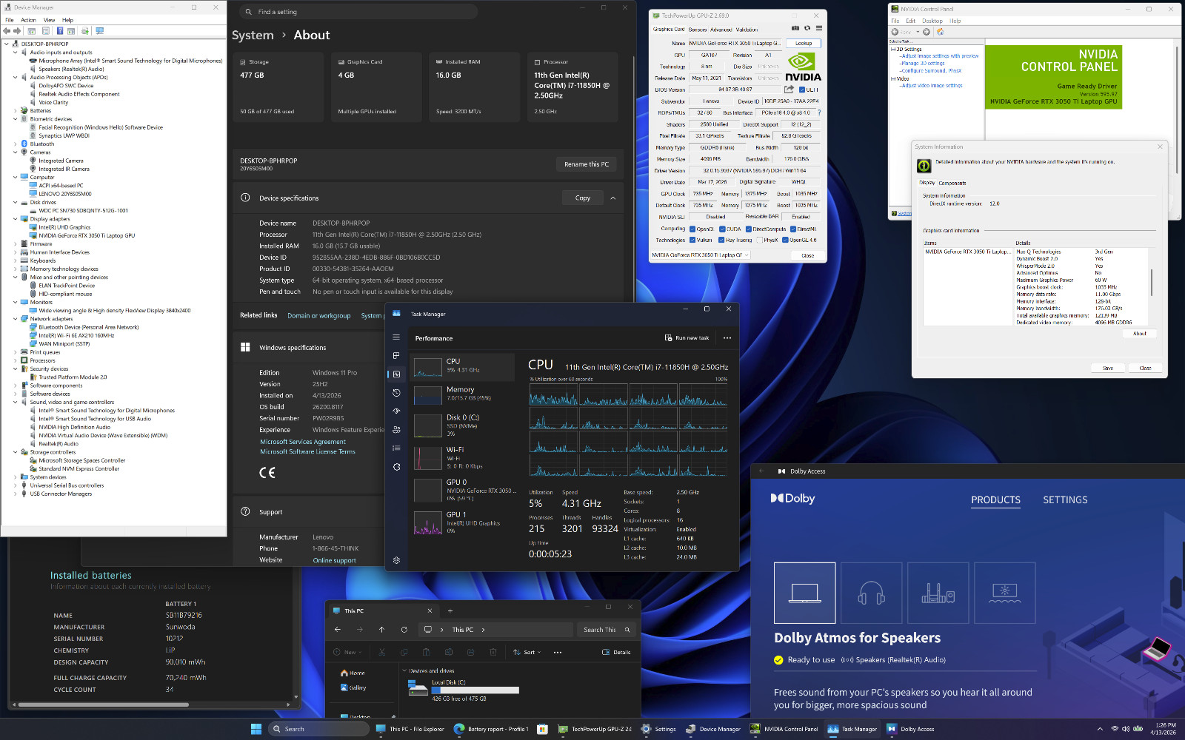Click GPU-Z BIOS export share icon

[x=789, y=90]
